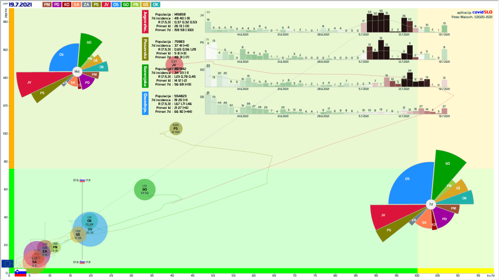Click the green GO bubble on chart
This screenshot has height=280, width=499.
144,190
